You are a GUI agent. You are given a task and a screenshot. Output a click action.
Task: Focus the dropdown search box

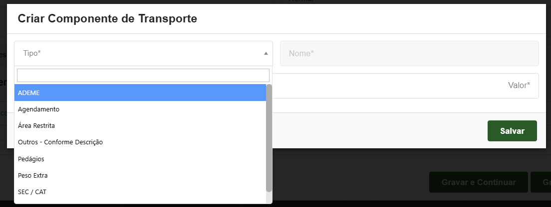pyautogui.click(x=143, y=75)
